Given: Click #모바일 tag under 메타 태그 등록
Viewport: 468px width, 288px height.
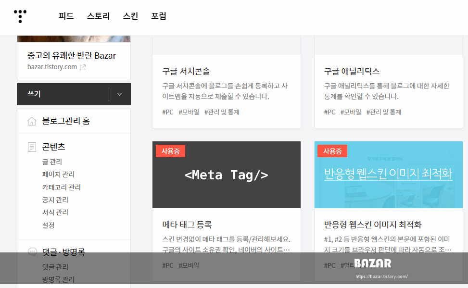Looking at the screenshot, I should point(189,265).
